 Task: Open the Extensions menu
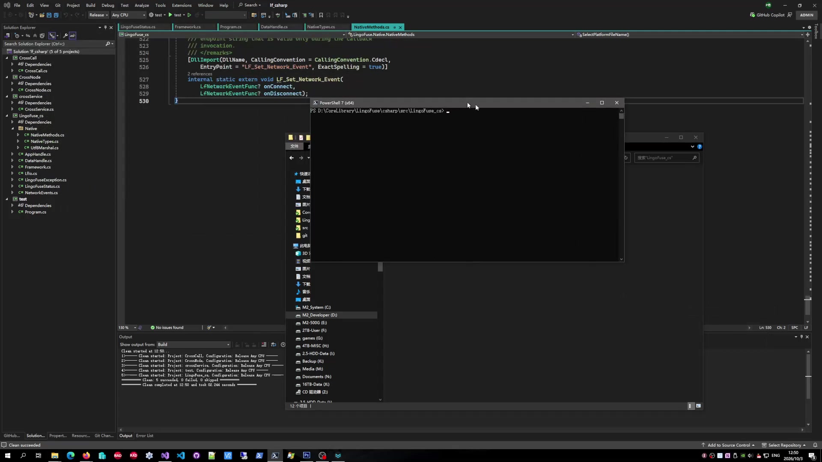point(182,5)
